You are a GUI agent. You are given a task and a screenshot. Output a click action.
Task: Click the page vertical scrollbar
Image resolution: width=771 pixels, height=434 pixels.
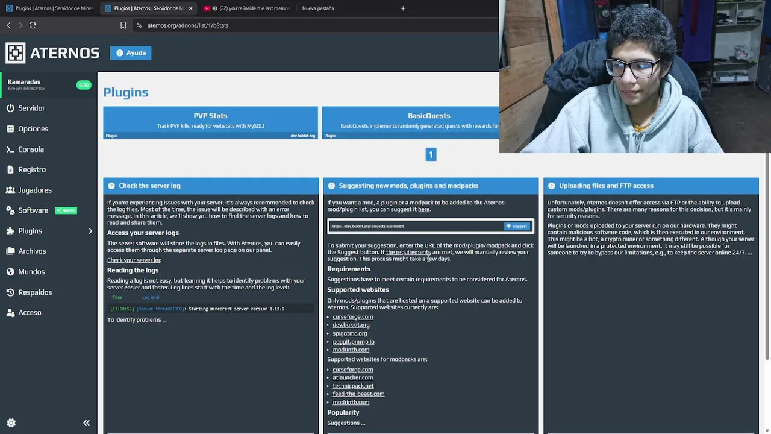coord(767,256)
